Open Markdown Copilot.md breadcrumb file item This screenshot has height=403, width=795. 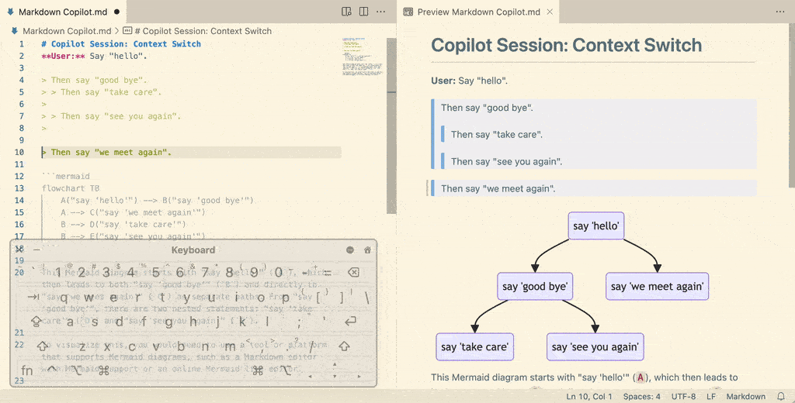[x=67, y=31]
